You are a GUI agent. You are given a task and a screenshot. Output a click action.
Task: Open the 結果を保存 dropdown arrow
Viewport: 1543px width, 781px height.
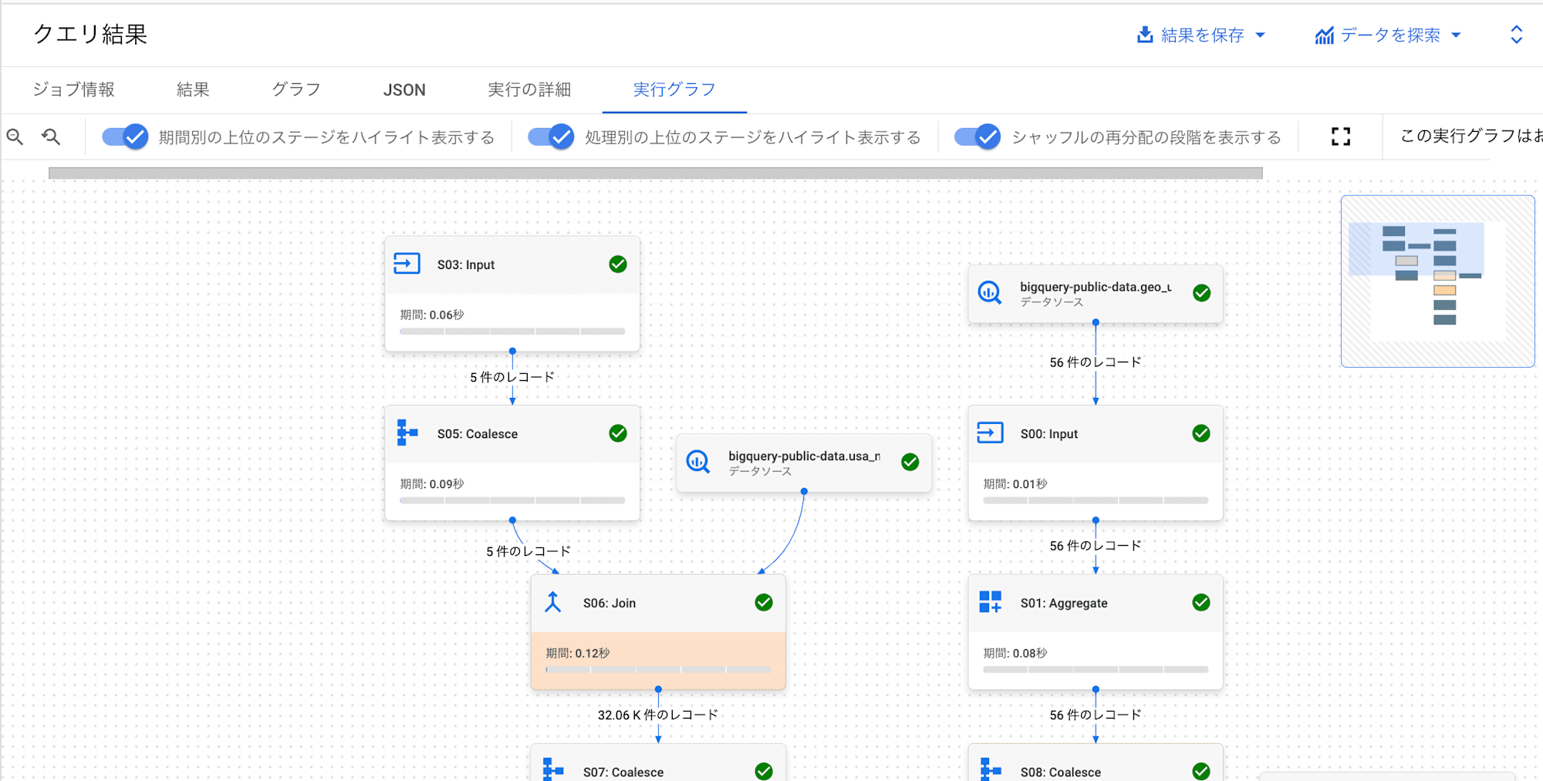(1261, 35)
